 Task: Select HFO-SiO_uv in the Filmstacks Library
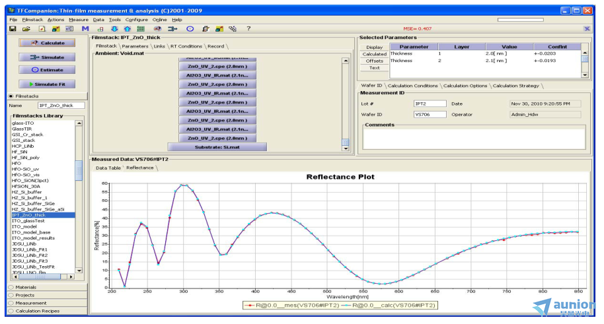click(x=25, y=170)
